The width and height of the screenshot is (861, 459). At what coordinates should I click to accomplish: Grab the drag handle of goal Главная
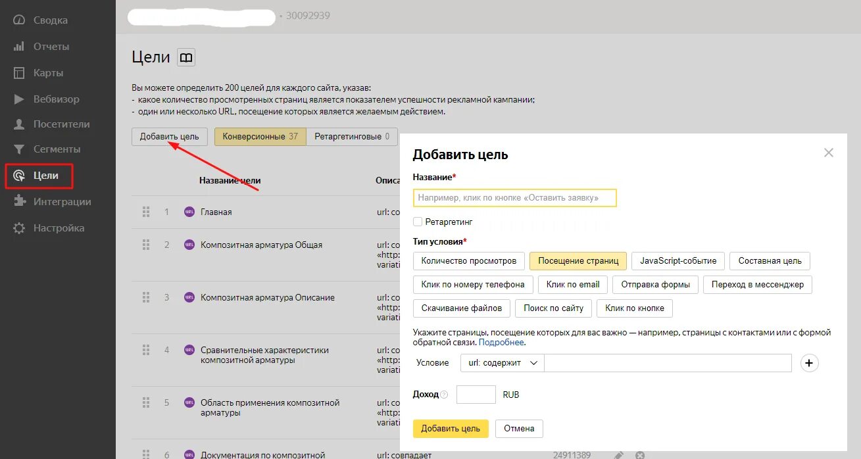coord(146,212)
